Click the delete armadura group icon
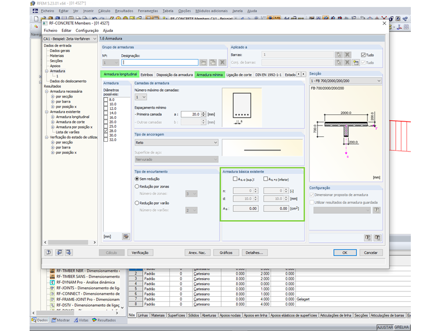Viewport: 441px width, 331px height. [x=222, y=63]
